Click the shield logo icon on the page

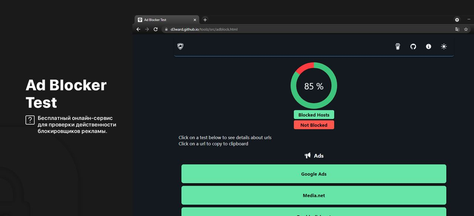pos(181,47)
